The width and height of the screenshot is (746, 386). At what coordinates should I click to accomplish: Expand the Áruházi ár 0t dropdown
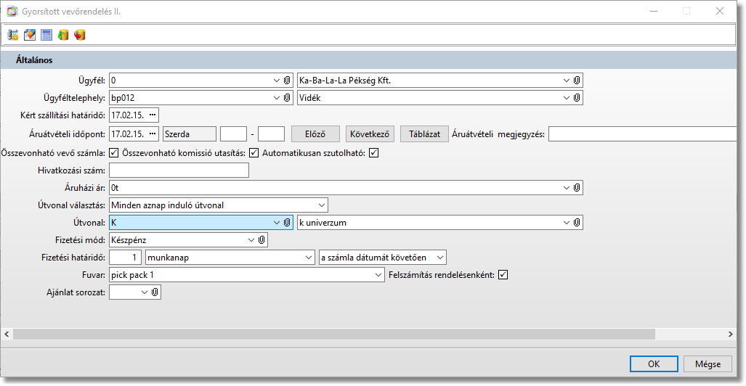point(566,188)
